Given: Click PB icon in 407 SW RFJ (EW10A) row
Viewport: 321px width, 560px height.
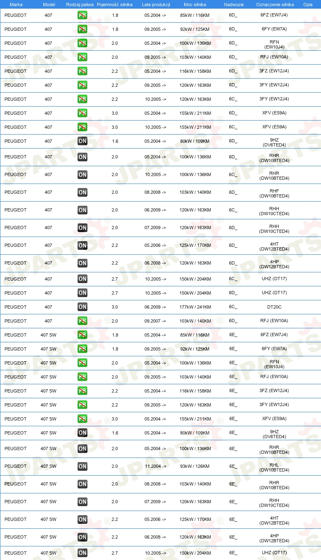Looking at the screenshot, I should (83, 377).
